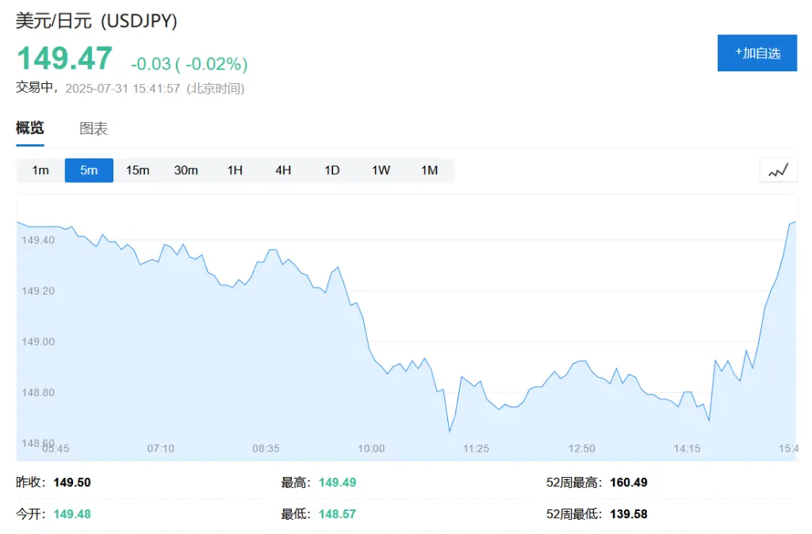Viewport: 812px width, 534px height.
Task: Switch to the 概览 tab
Action: click(x=30, y=128)
